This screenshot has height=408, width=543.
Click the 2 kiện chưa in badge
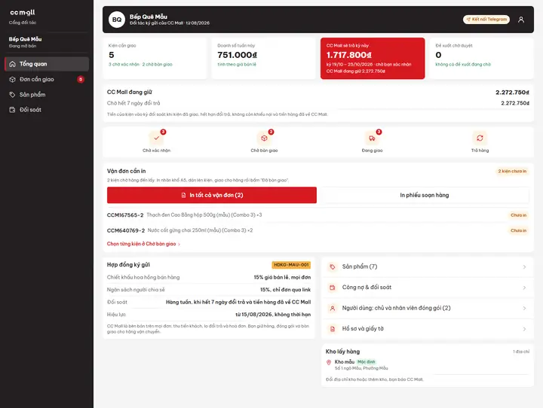point(512,171)
